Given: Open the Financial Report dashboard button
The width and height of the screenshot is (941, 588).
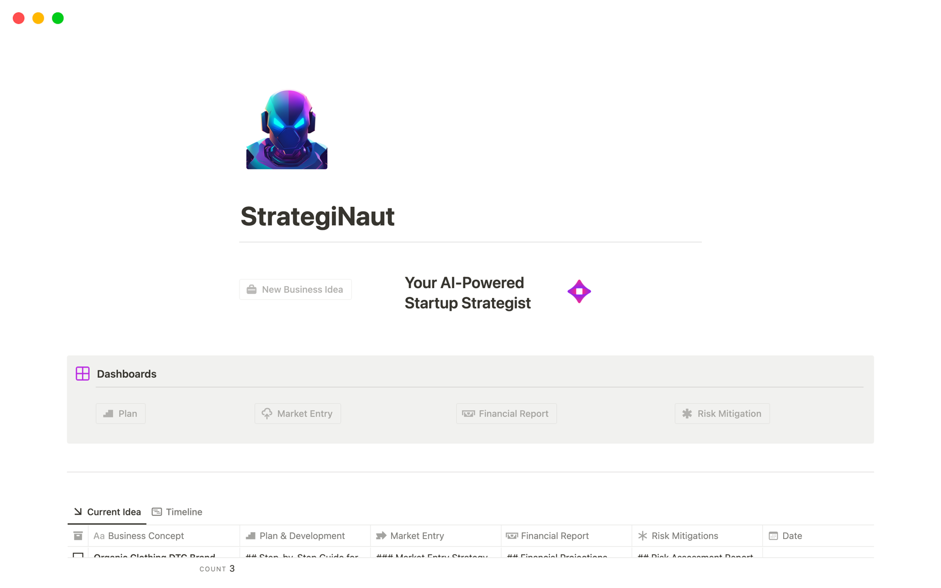Looking at the screenshot, I should pyautogui.click(x=506, y=414).
